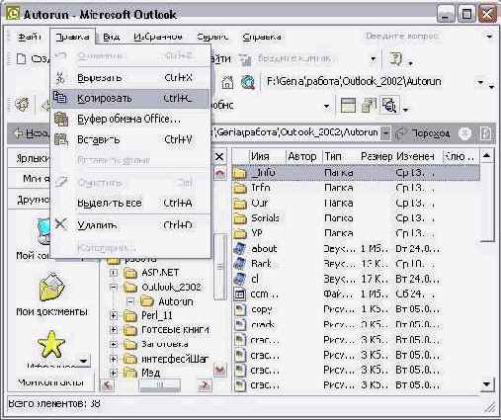Viewport: 501px width, 420px height.
Task: Select the Autorun folder in the tree
Action: (175, 301)
